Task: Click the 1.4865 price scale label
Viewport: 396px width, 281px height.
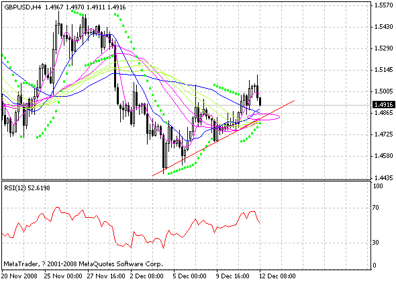Action: click(384, 113)
